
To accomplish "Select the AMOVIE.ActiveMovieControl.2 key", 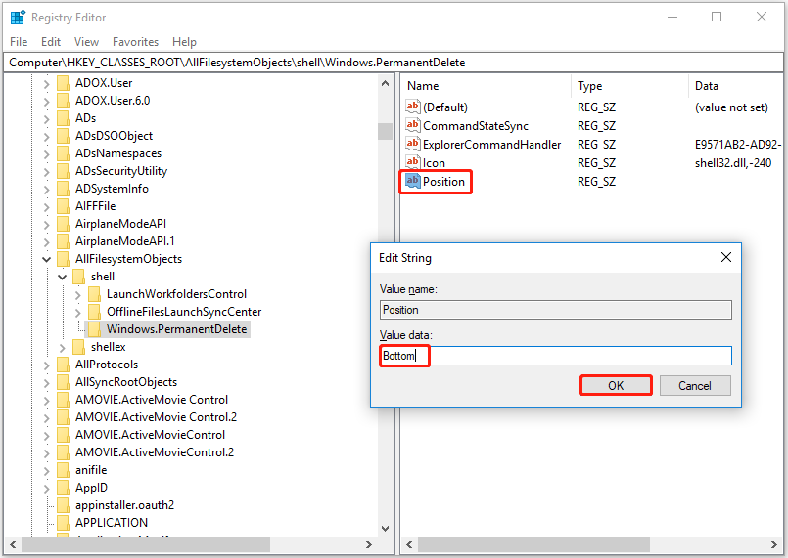I will [155, 452].
